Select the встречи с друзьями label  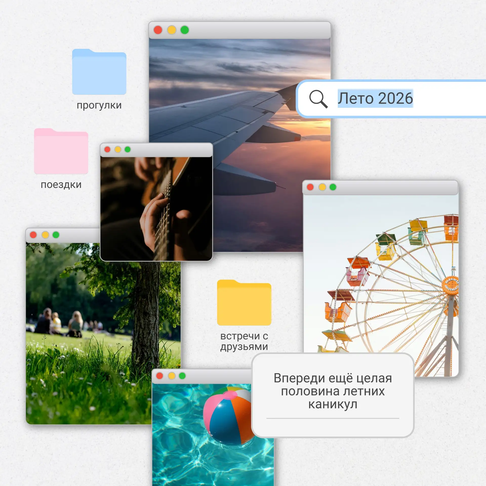(x=244, y=341)
